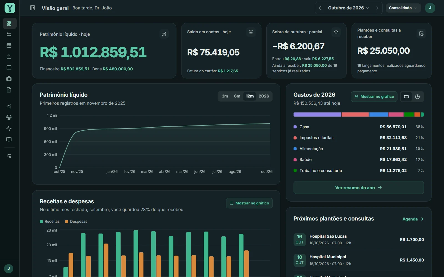Viewport: 444px width, 277px height.
Task: Click the Casa spending row
Action: tap(359, 127)
